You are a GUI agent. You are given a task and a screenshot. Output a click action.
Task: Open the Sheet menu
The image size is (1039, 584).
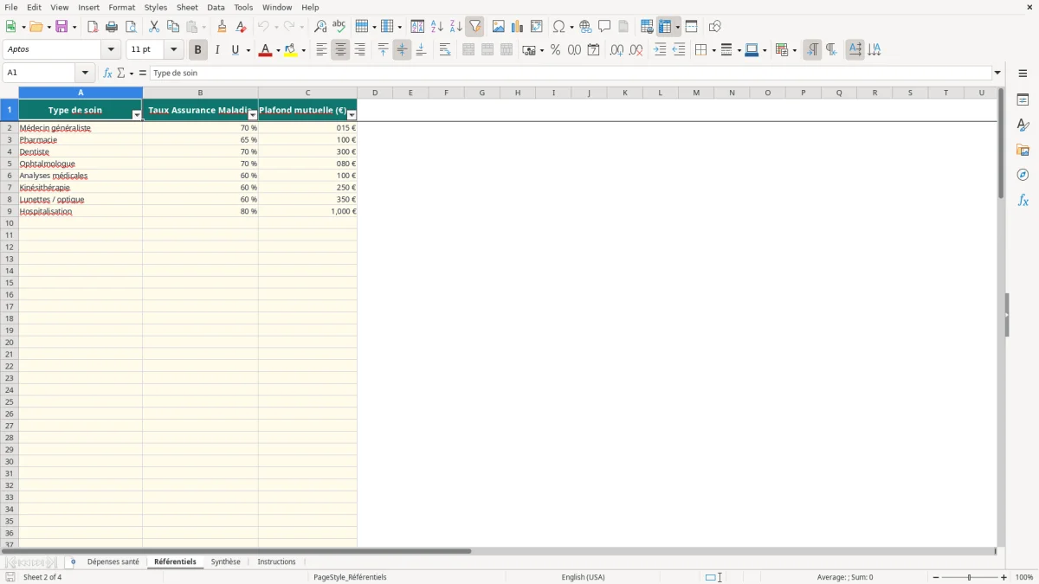(187, 7)
